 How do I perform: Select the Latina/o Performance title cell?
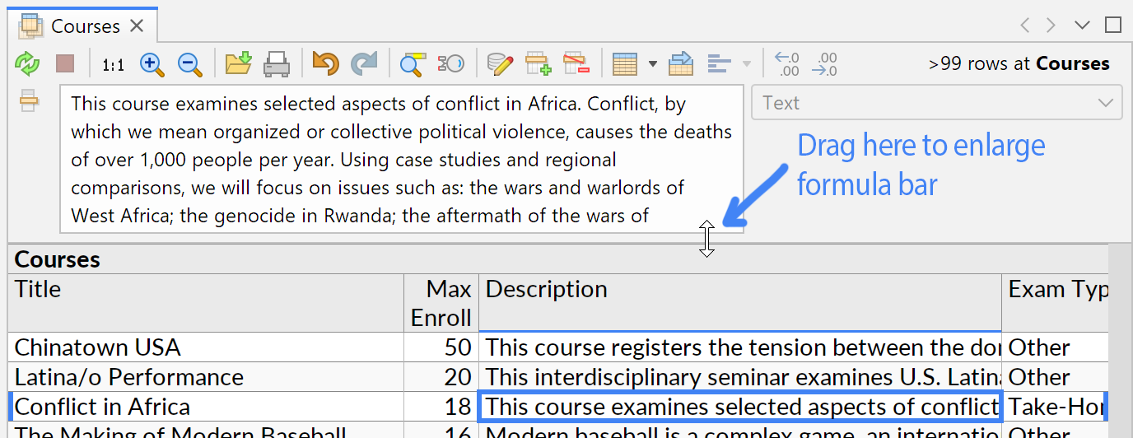point(206,377)
